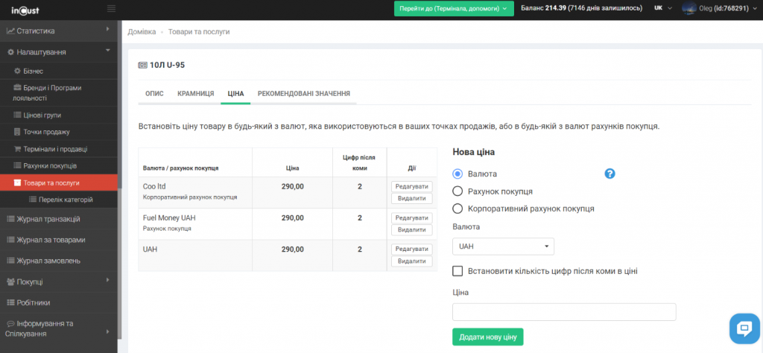This screenshot has width=763, height=353.
Task: Switch to the Крамниця tab
Action: (x=195, y=94)
